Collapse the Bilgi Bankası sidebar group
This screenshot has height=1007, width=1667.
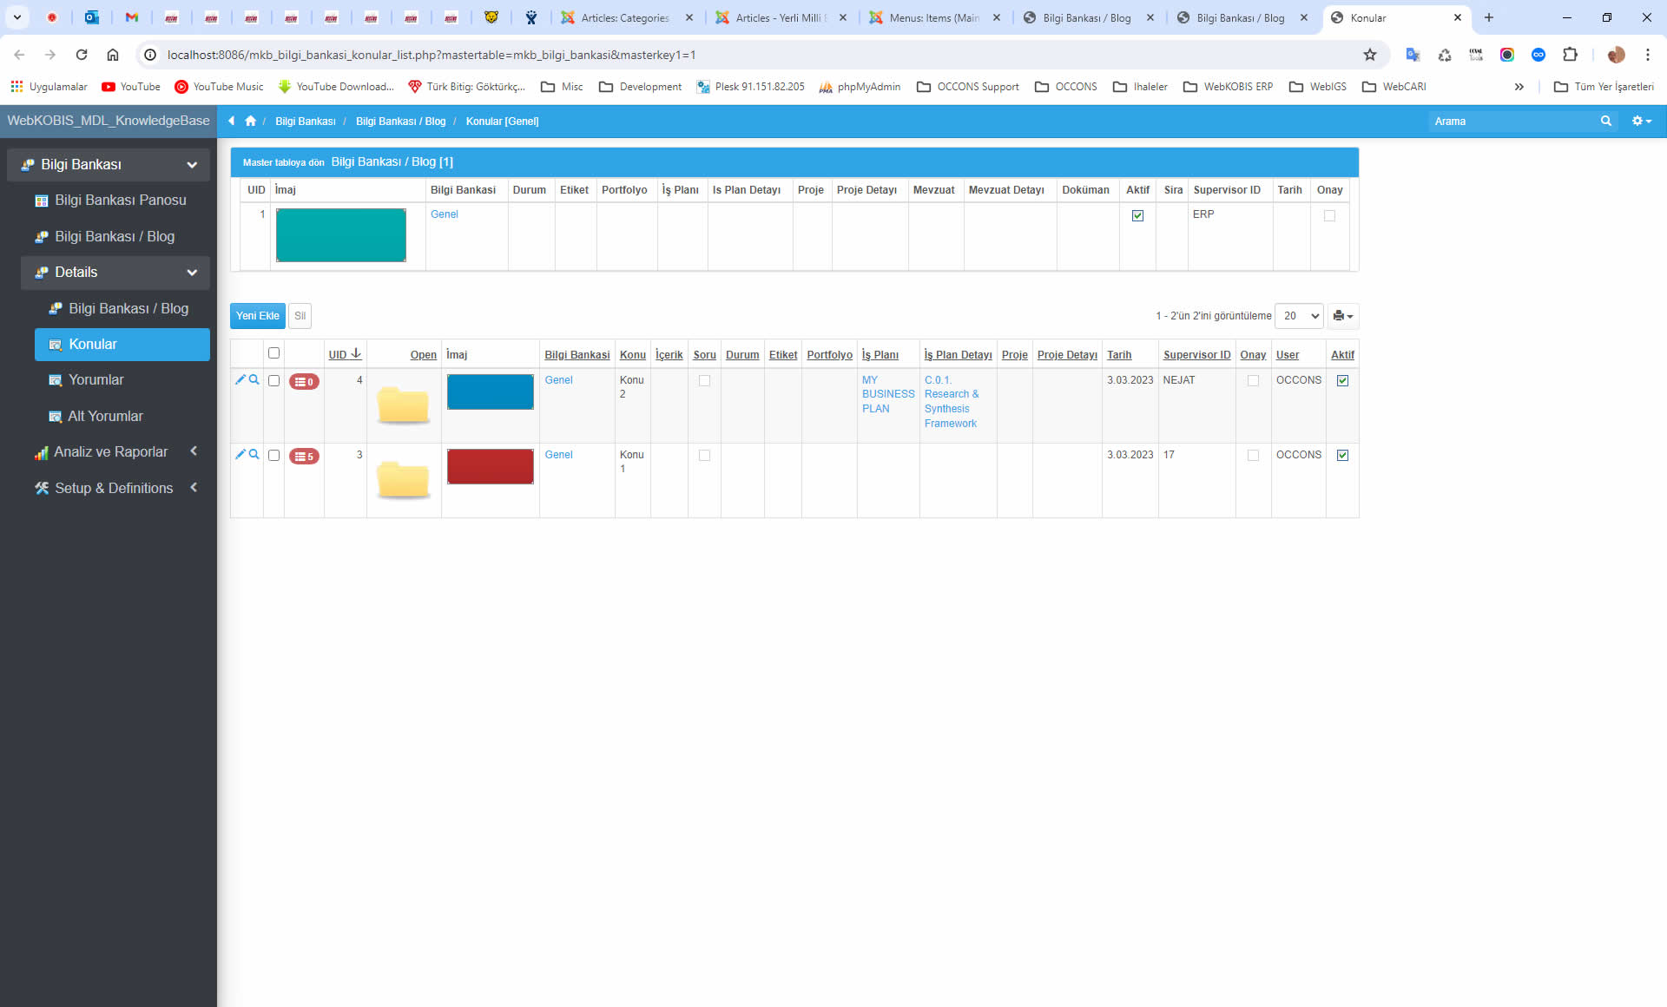[x=109, y=164]
